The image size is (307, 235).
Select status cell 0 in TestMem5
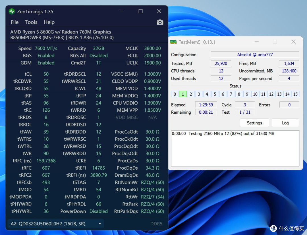[x=175, y=94]
